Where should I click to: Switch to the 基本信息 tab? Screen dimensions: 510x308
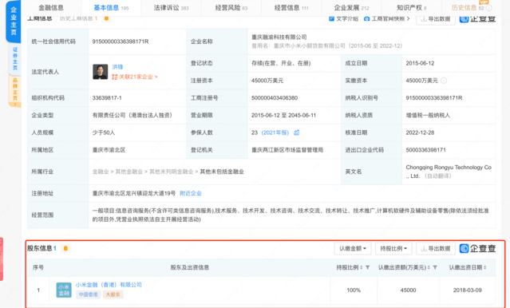pos(111,7)
